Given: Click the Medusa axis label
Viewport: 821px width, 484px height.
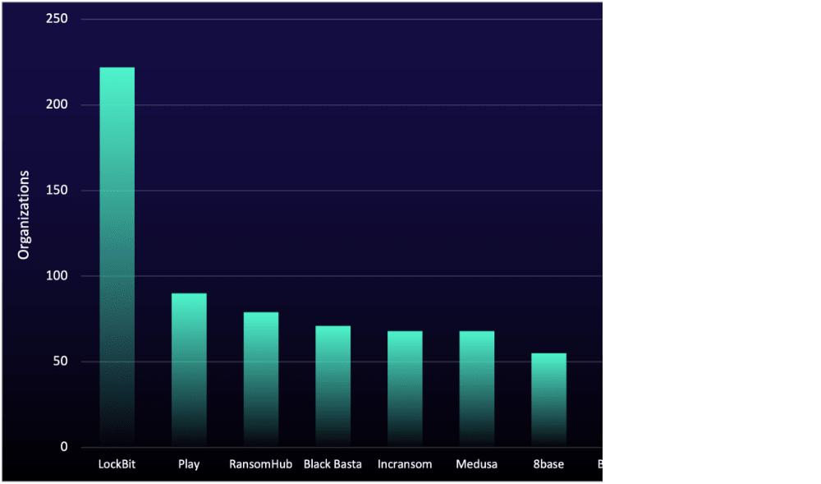Looking at the screenshot, I should (477, 464).
